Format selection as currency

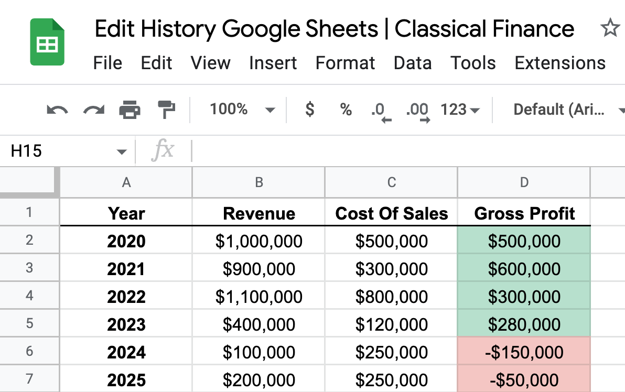coord(309,110)
